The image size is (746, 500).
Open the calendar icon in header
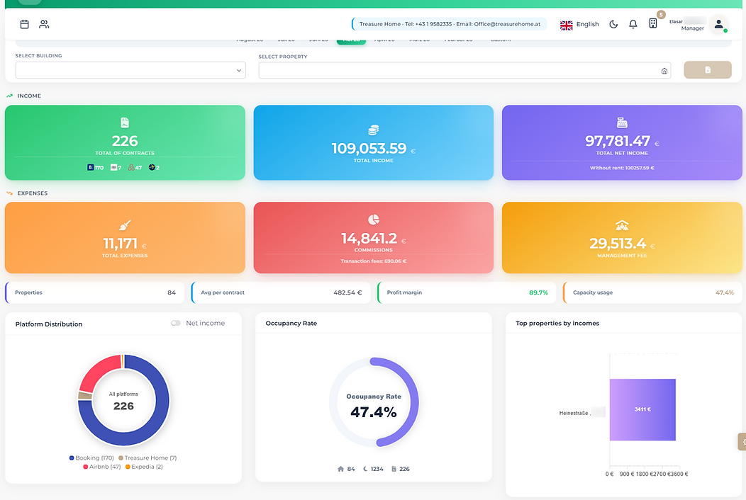pyautogui.click(x=25, y=24)
